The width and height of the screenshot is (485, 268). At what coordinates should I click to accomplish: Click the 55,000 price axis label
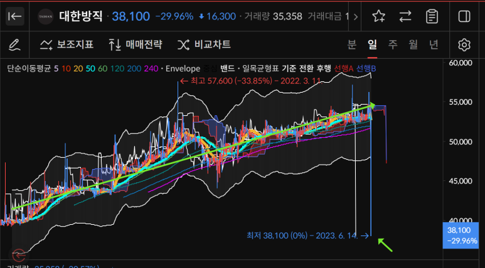(461, 102)
